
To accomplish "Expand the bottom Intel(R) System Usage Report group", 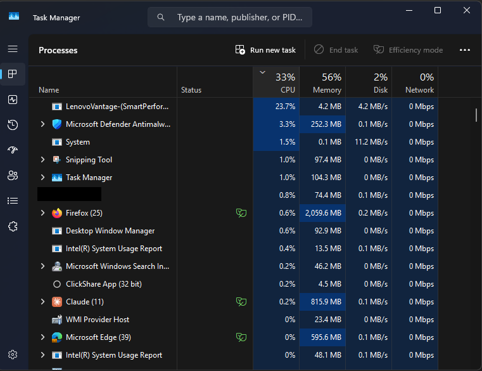I will pyautogui.click(x=42, y=355).
